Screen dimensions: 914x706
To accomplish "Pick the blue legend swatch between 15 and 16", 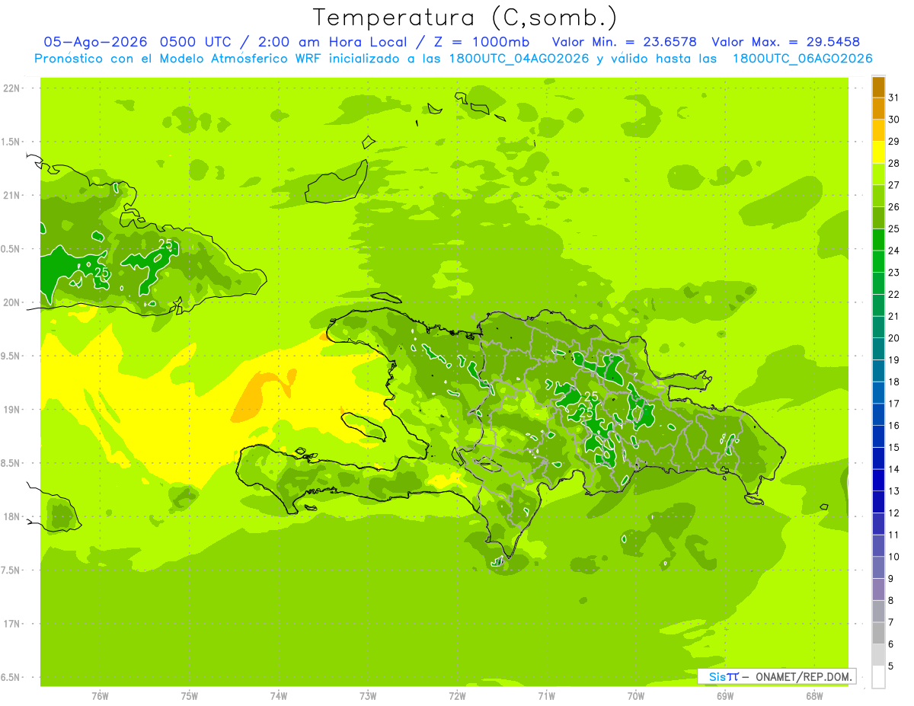I will click(878, 436).
